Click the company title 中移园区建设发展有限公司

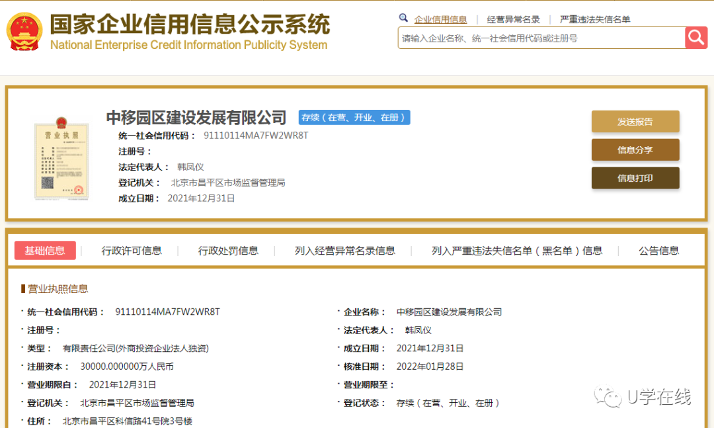click(196, 118)
